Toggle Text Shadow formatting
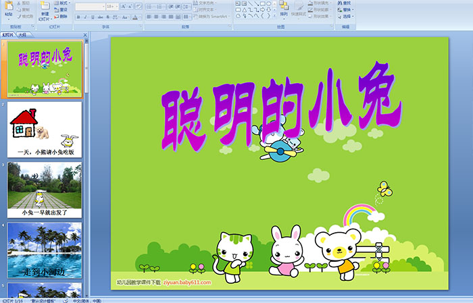The width and height of the screenshot is (473, 303). click(x=107, y=17)
